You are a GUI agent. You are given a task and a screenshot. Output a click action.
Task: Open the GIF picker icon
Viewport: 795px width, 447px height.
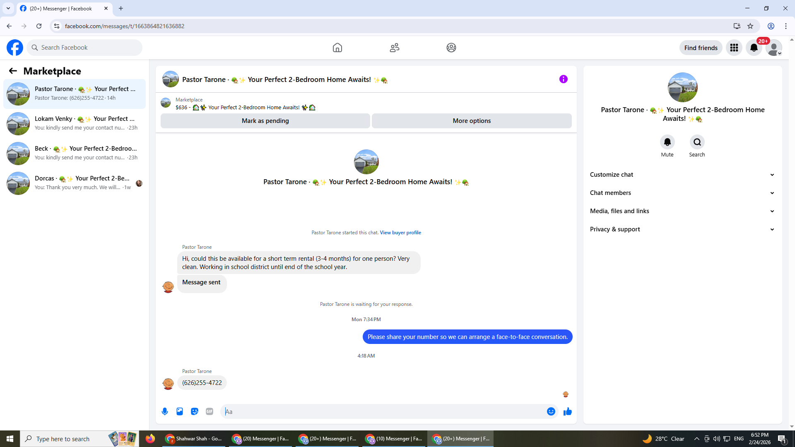click(210, 411)
